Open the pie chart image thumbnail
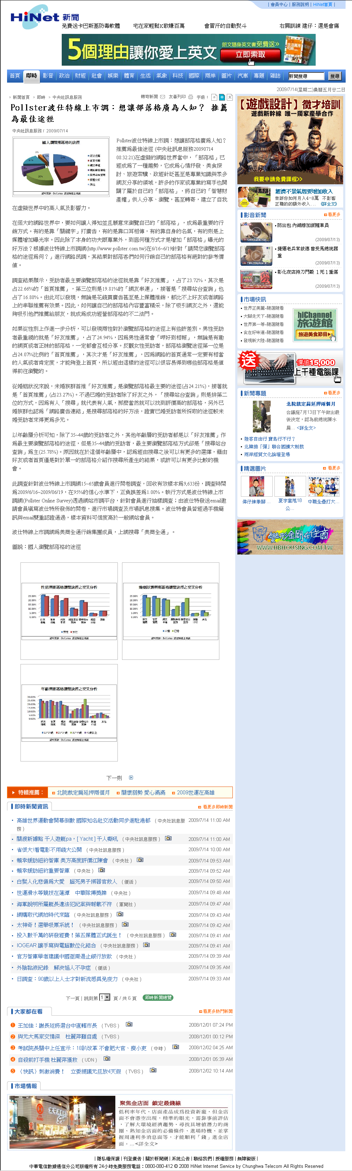 pyautogui.click(x=61, y=167)
